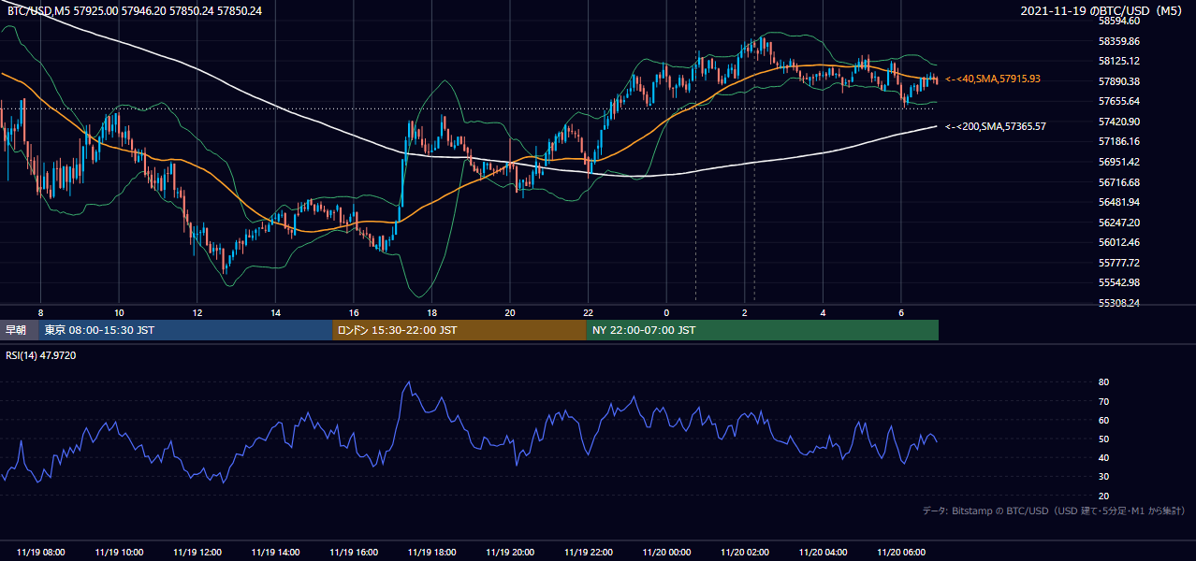Click hour tick '0' under the price chart
Image resolution: width=1196 pixels, height=561 pixels.
(x=666, y=312)
